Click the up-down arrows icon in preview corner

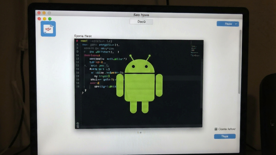[x=78, y=125]
